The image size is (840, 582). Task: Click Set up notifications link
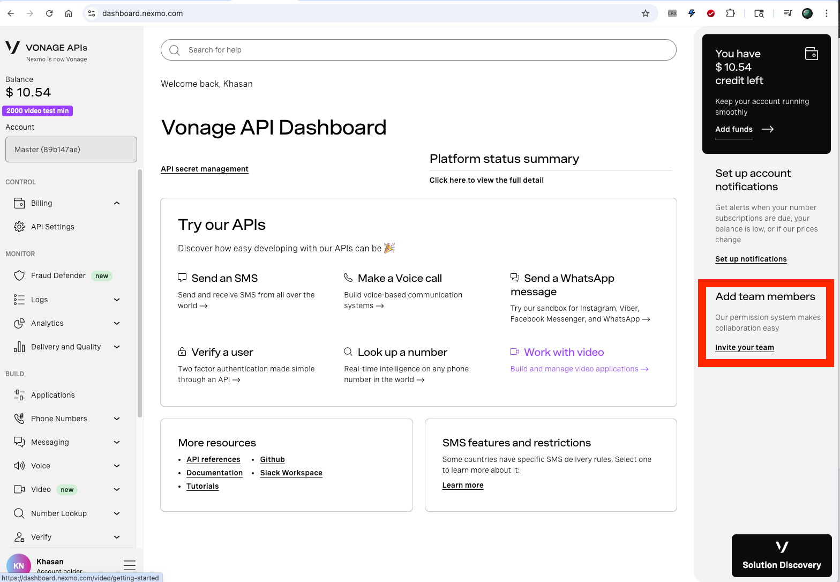751,259
